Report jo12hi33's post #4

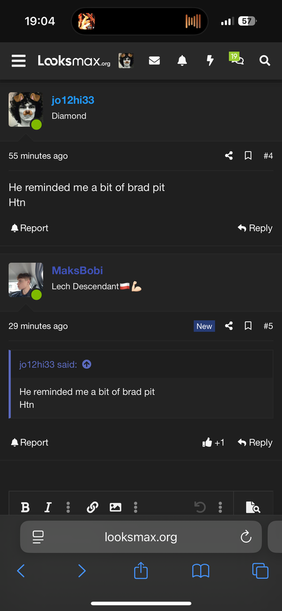click(30, 228)
